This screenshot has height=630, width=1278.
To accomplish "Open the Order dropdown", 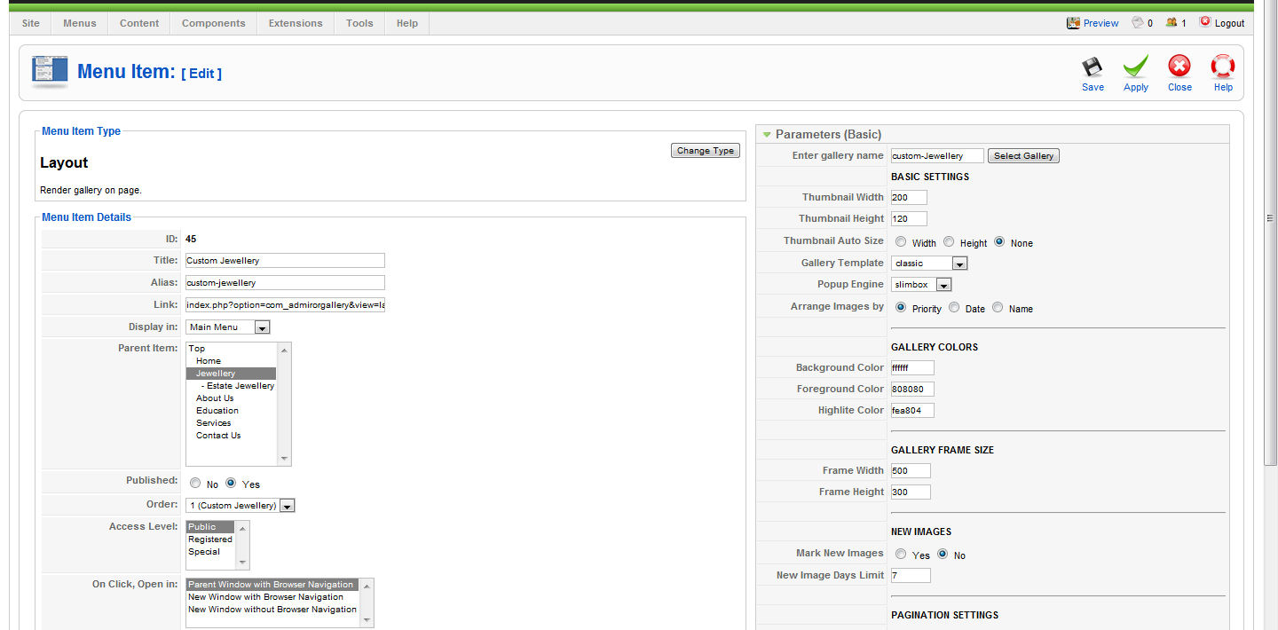I will pyautogui.click(x=241, y=505).
